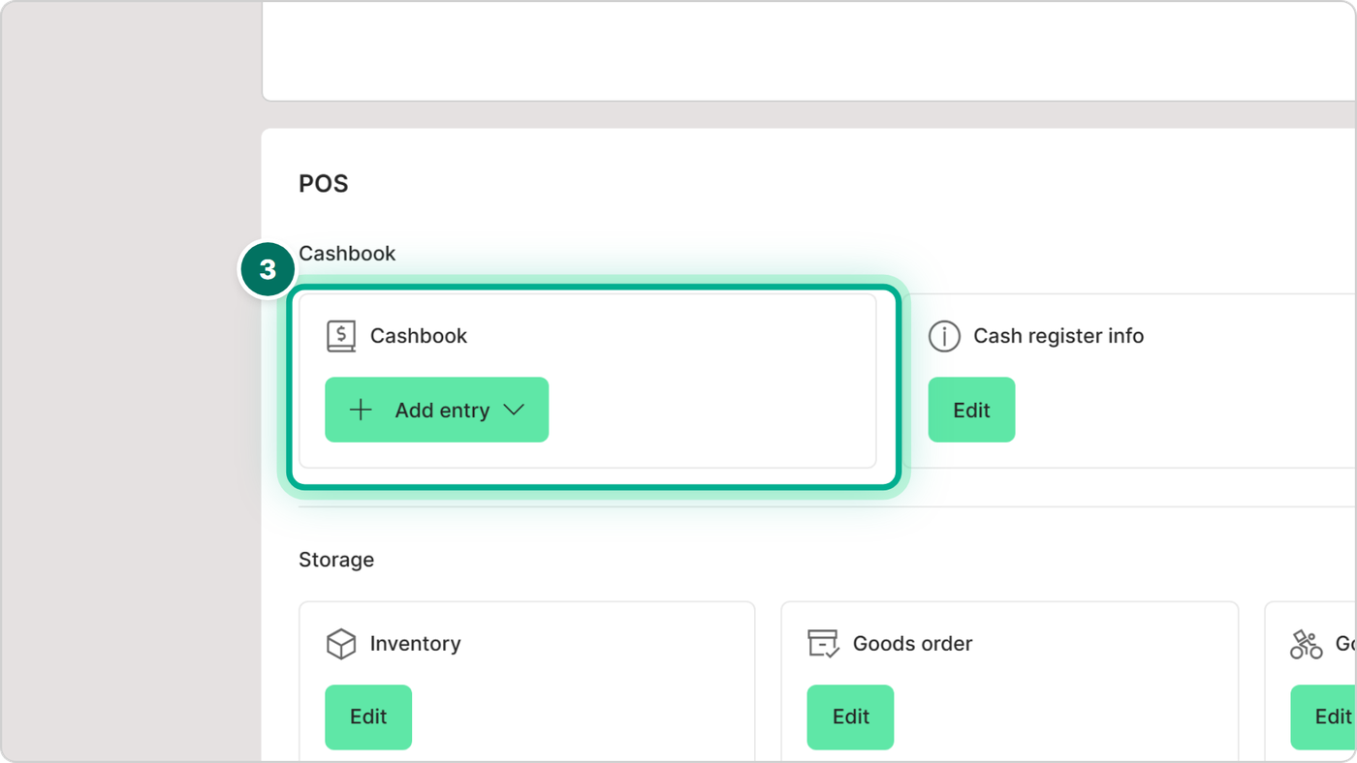1357x763 pixels.
Task: Open Edit for Inventory
Action: pyautogui.click(x=368, y=717)
